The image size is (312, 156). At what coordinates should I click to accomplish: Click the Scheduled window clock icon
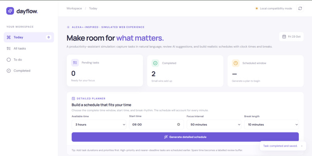[x=236, y=63]
